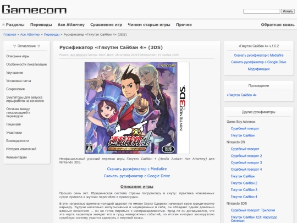Click Mediafire download link in sidebar
This screenshot has height=223, width=297.
tap(258, 56)
